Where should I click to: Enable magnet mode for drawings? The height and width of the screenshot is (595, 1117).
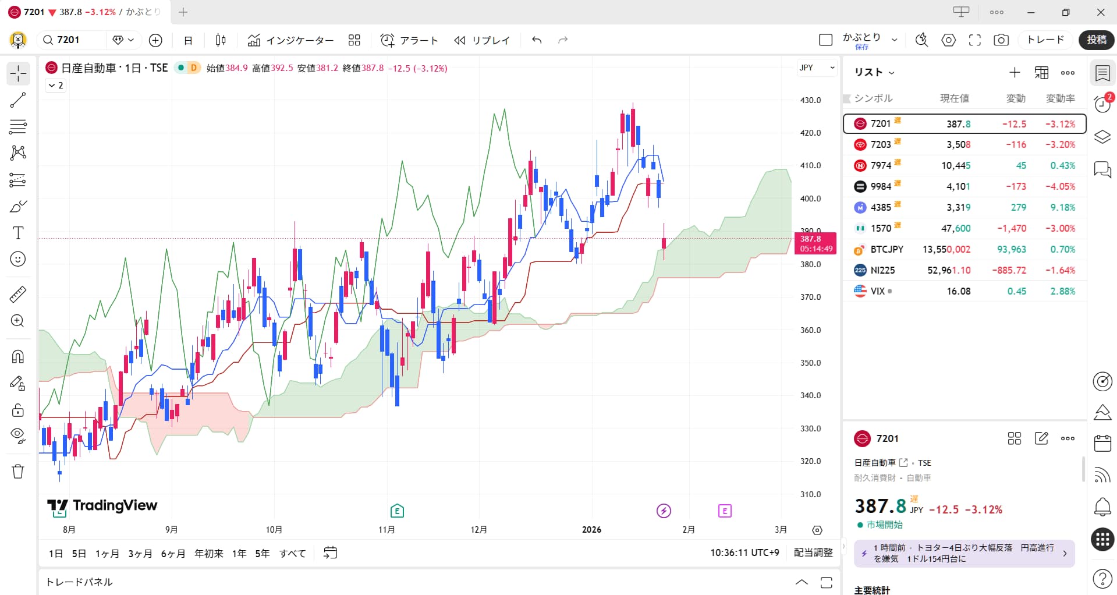coord(18,356)
